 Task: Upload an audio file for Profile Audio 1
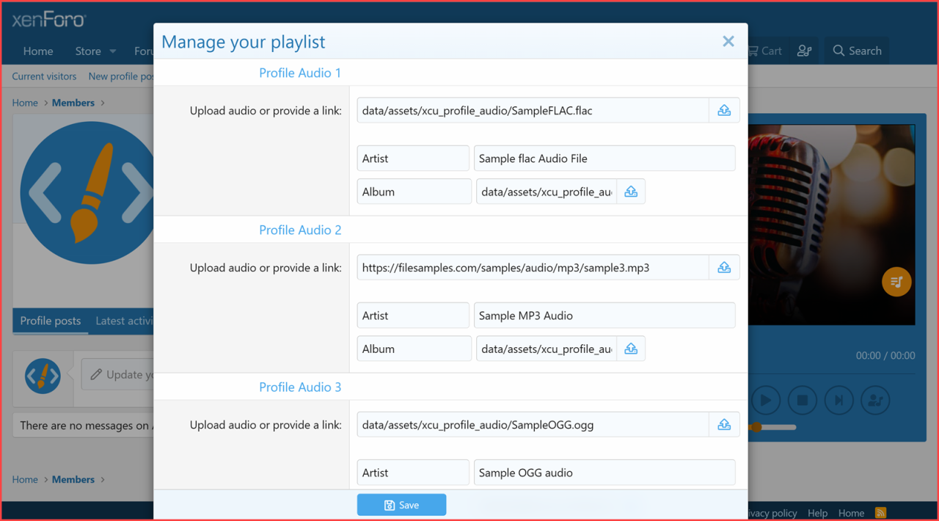(724, 110)
